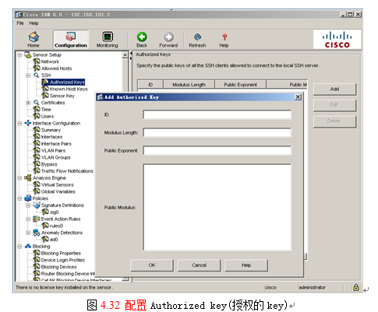Click the Cisco logo
Image resolution: width=378 pixels, height=312 pixels.
click(337, 40)
